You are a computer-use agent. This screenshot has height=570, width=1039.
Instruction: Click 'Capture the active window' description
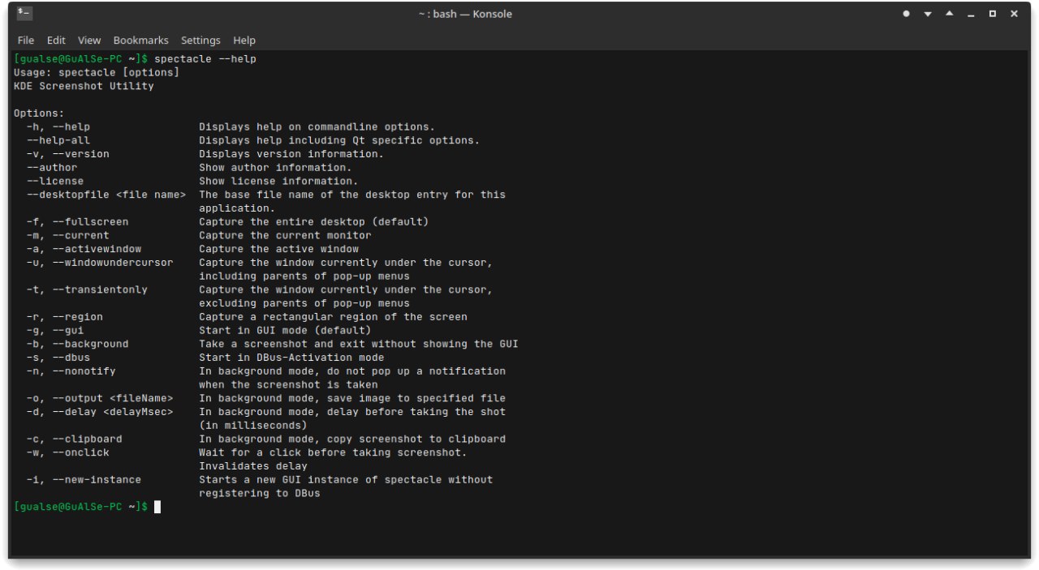tap(278, 249)
